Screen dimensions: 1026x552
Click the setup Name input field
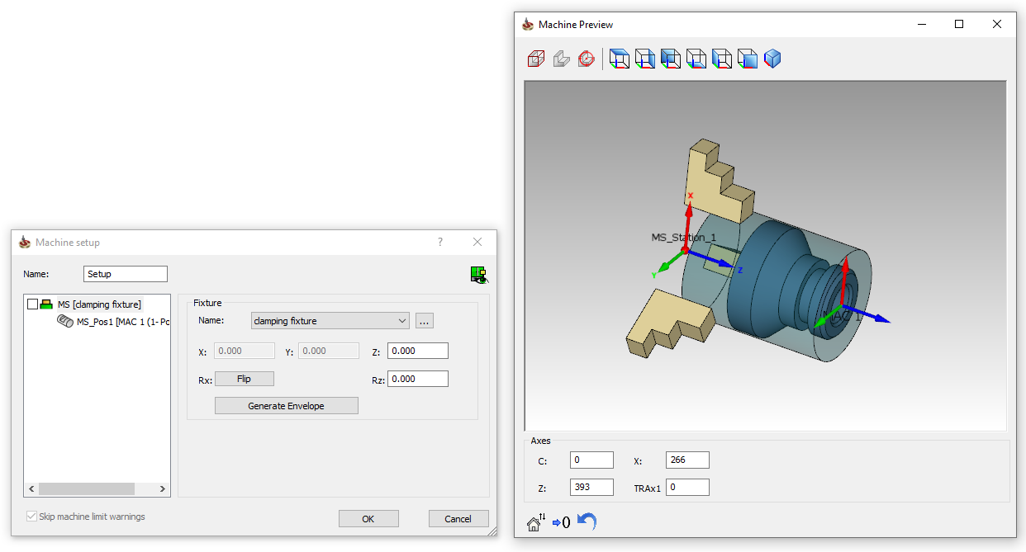[x=126, y=274]
